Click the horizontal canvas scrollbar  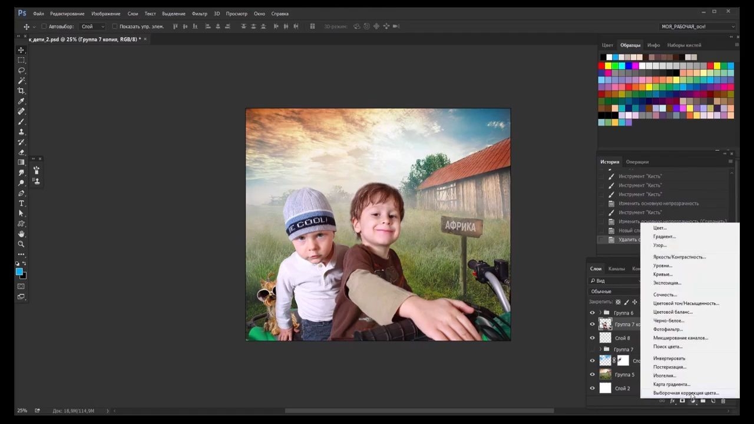click(x=419, y=410)
